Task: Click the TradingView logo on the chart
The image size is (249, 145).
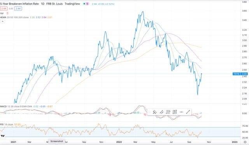Action: pos(3,136)
